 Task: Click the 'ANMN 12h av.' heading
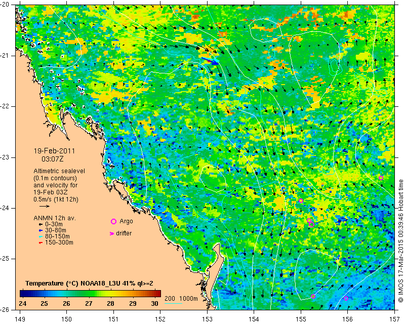click(x=55, y=218)
